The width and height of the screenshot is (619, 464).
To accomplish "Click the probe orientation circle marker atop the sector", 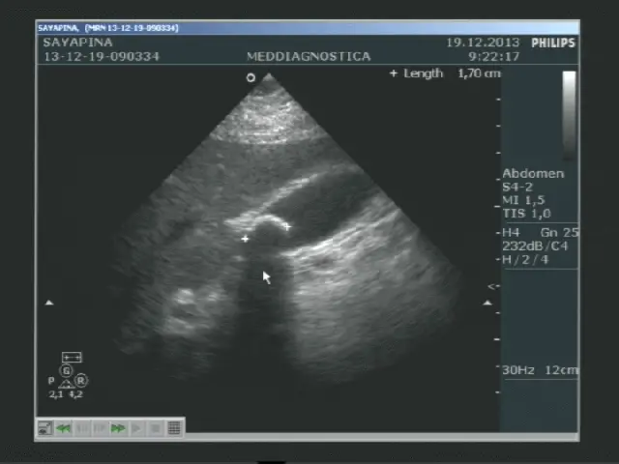I will pyautogui.click(x=251, y=77).
